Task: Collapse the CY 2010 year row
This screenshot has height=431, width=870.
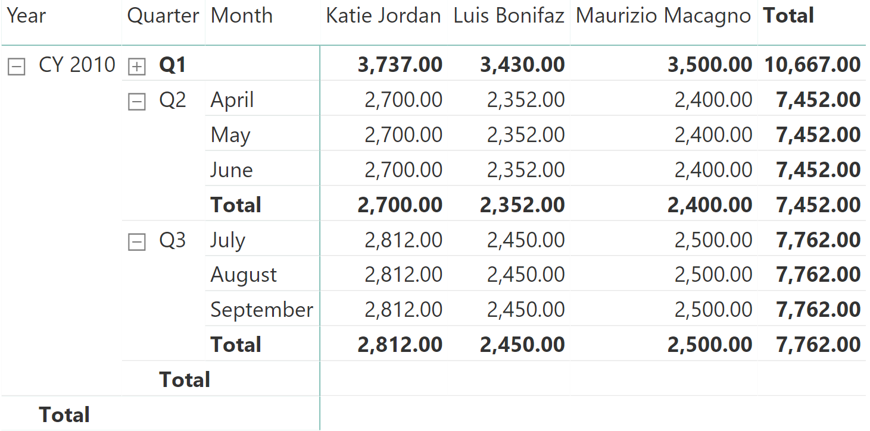Action: point(16,67)
